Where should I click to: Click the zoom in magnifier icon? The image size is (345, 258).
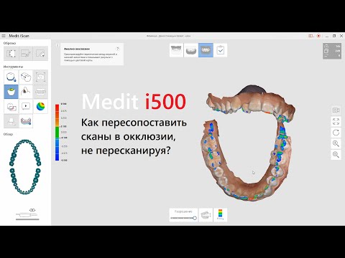coord(336,143)
